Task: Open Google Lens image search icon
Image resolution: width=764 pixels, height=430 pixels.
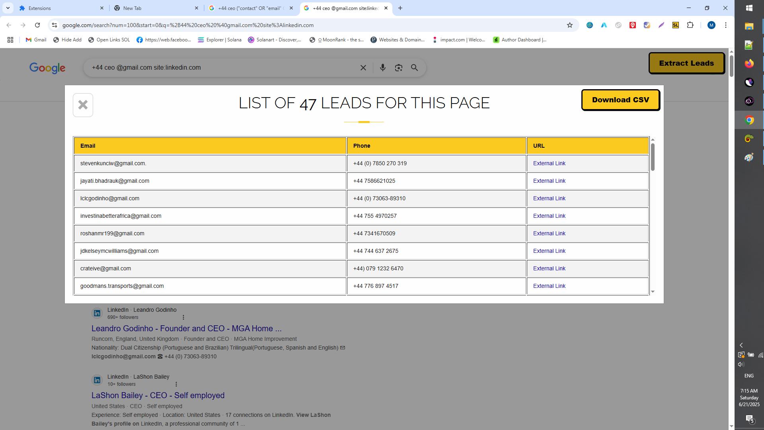Action: click(398, 68)
